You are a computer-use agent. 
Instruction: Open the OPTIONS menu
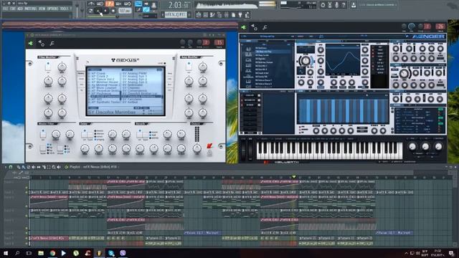(x=52, y=9)
